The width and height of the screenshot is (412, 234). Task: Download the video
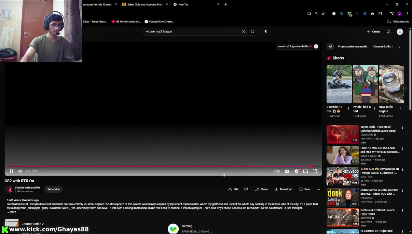pos(283,189)
